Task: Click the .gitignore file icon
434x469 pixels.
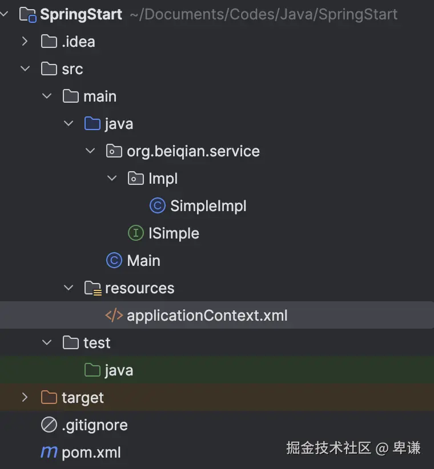Action: [49, 425]
